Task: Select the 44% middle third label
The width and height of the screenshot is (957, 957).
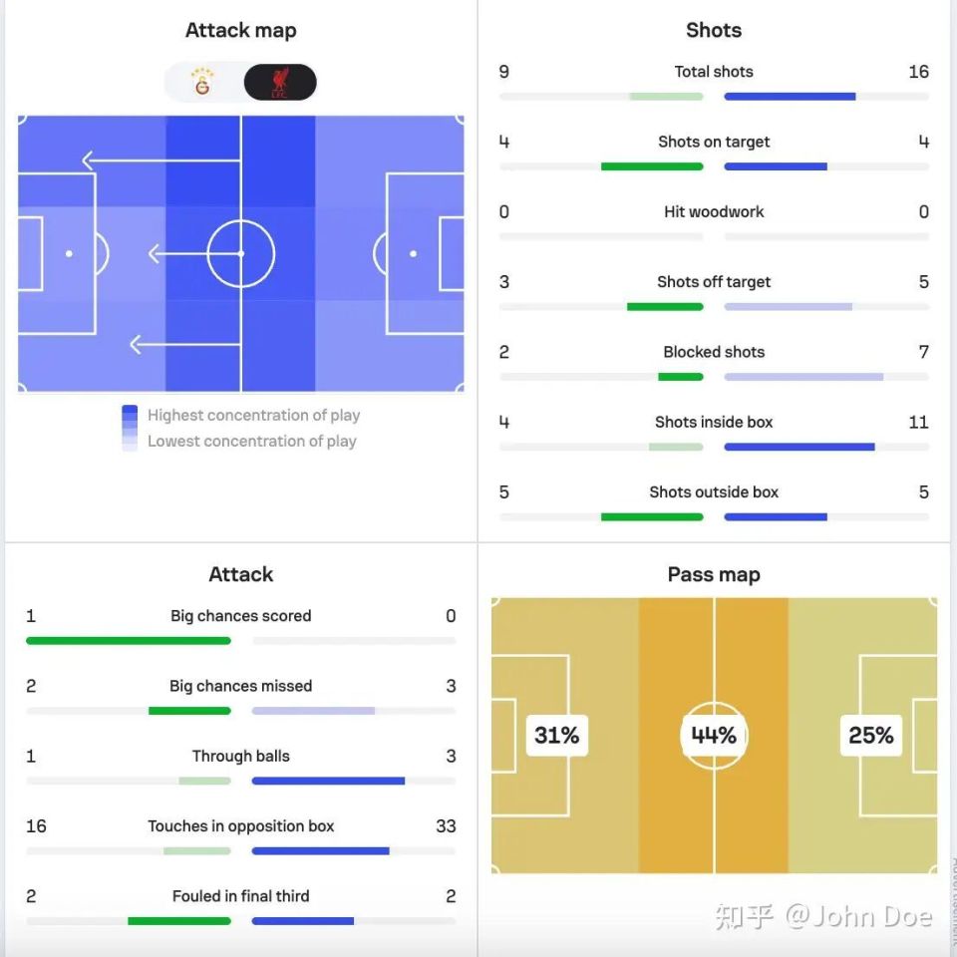Action: point(714,736)
